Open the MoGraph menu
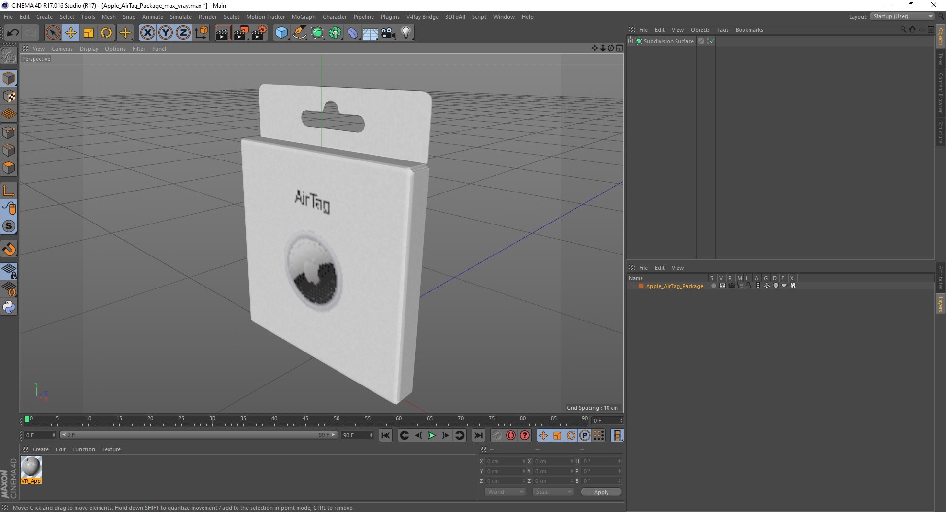Screen dimensions: 946x512 pos(304,17)
